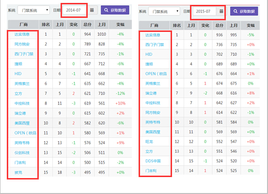Image resolution: width=268 pixels, height=194 pixels.
Task: Open HID vendor link in right table
Action: tap(149, 54)
